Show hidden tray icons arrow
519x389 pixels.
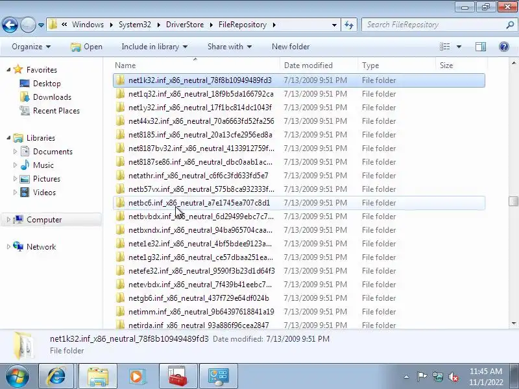407,377
